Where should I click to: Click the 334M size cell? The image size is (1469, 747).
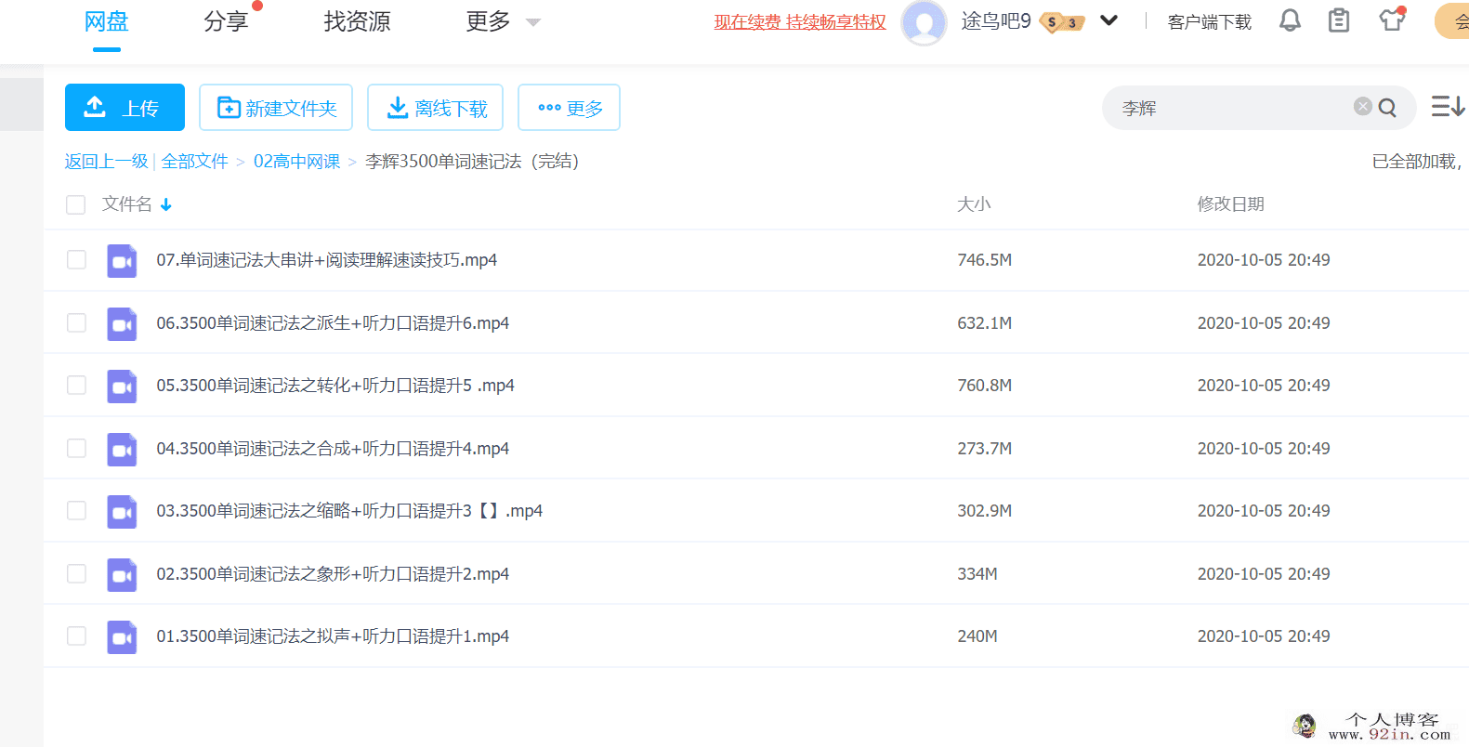977,574
